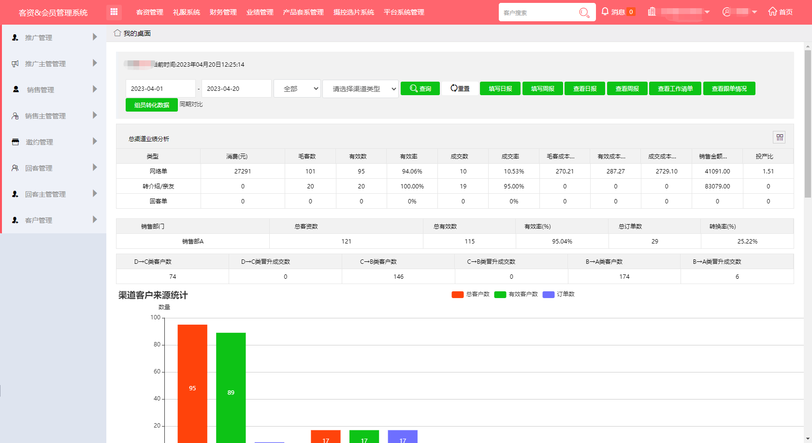Image resolution: width=812 pixels, height=443 pixels.
Task: Click the 查看工作清单 button
Action: tap(675, 88)
